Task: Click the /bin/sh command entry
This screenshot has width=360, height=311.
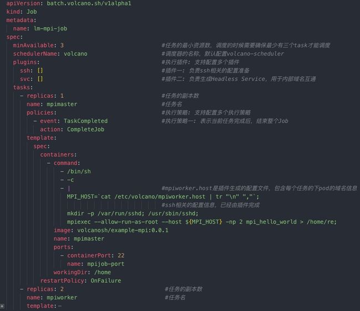Action: (79, 172)
